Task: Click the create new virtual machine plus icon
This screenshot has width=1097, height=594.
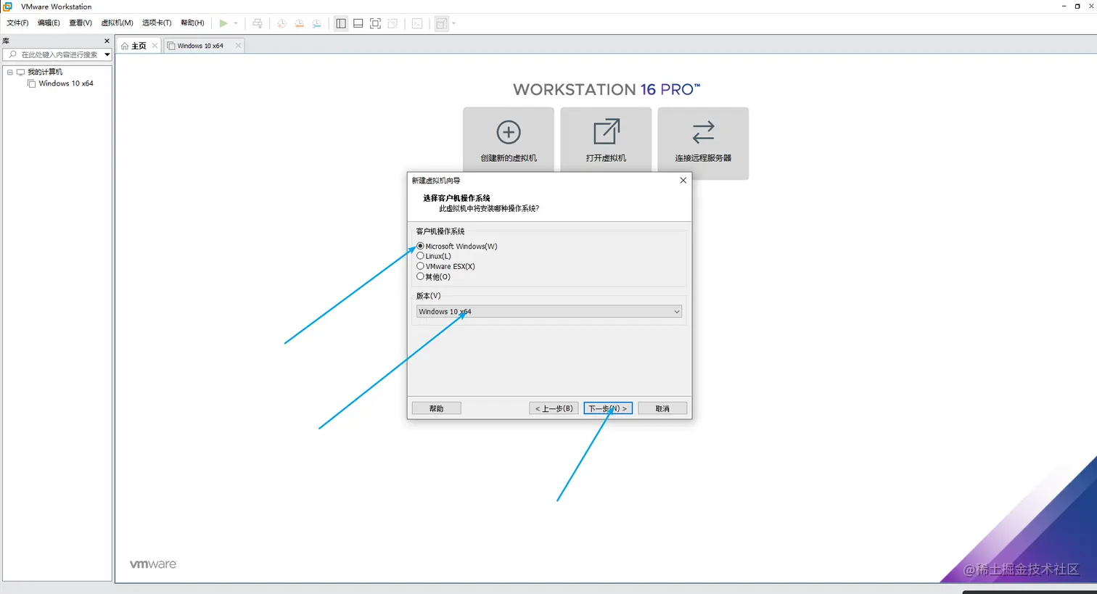Action: coord(509,132)
